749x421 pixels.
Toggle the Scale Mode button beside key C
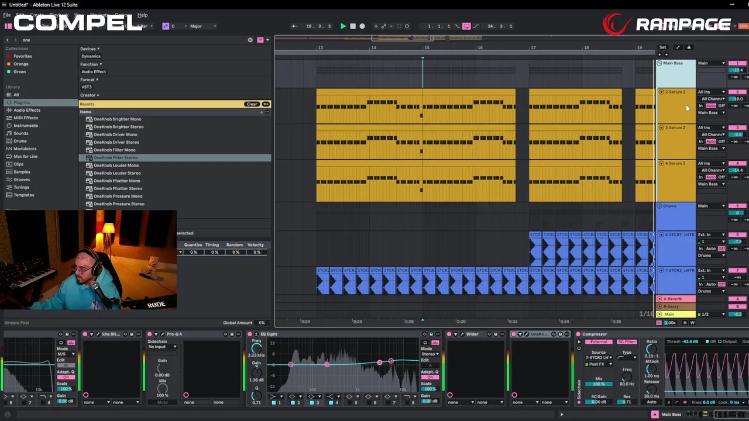click(166, 26)
